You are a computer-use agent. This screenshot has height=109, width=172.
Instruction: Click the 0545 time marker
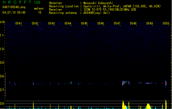pyautogui.click(x=84, y=23)
